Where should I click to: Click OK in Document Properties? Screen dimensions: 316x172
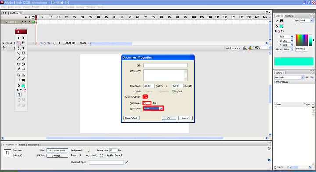(169, 118)
